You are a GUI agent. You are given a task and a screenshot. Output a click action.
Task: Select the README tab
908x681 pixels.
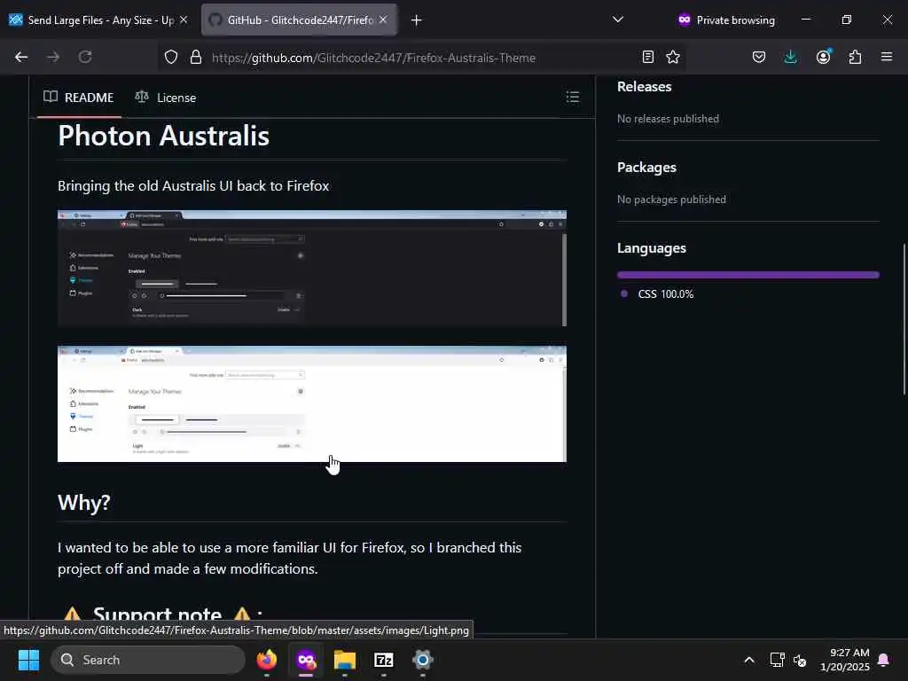(x=79, y=98)
